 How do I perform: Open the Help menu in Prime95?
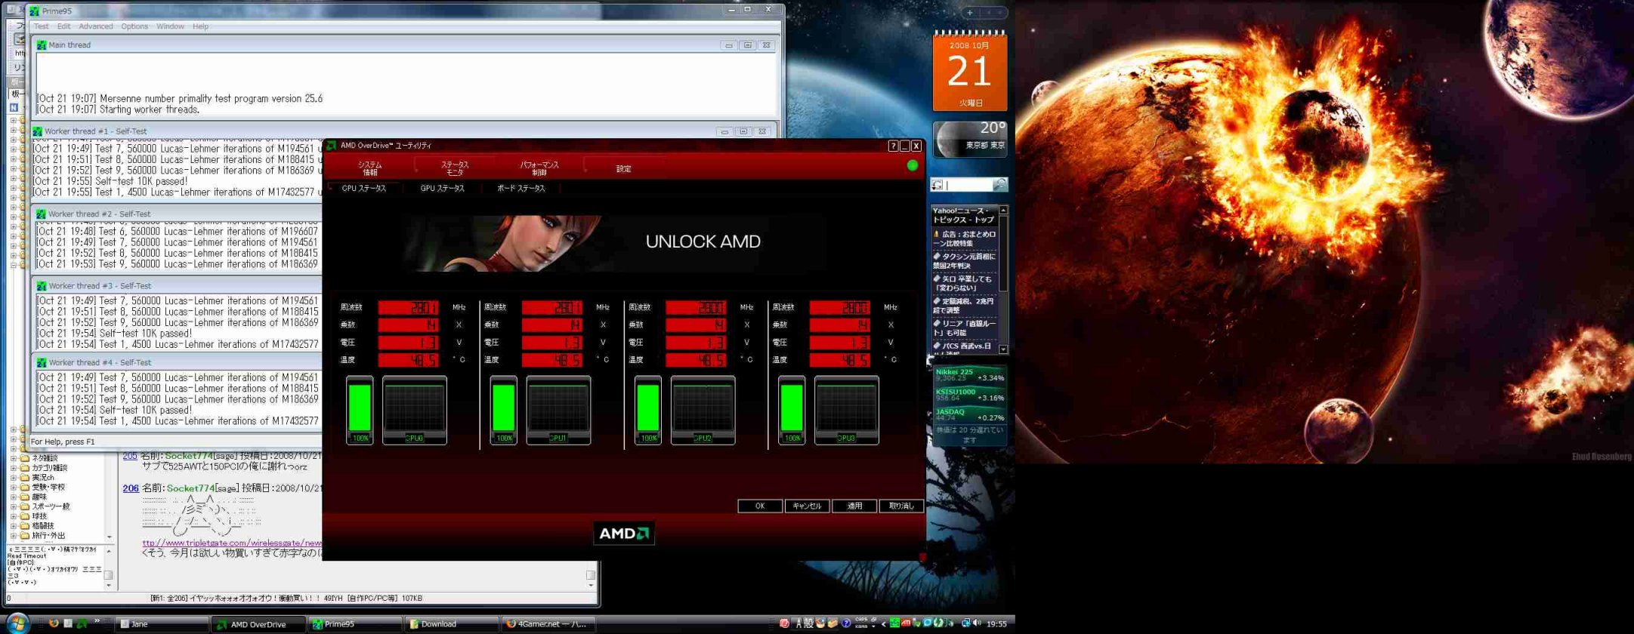(x=200, y=26)
